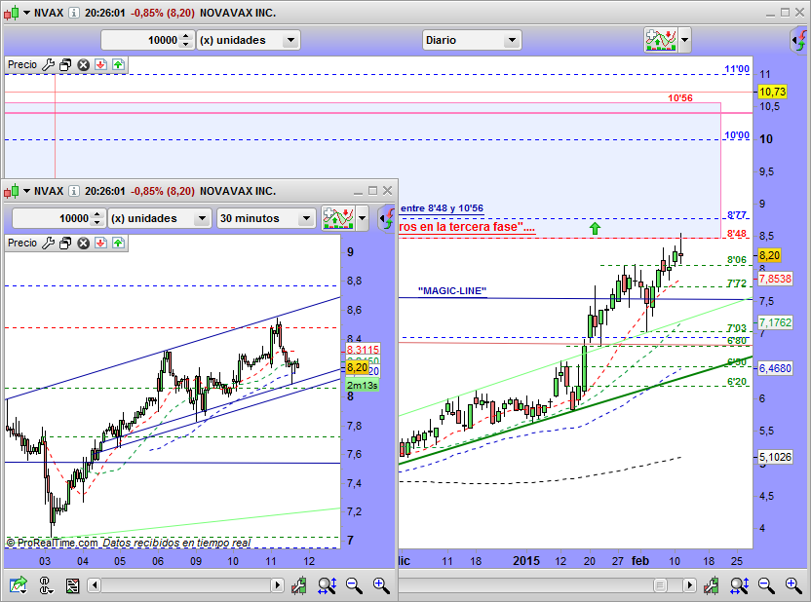The image size is (811, 602).
Task: Open the order list icon, bottom toolbar
Action: (x=72, y=585)
